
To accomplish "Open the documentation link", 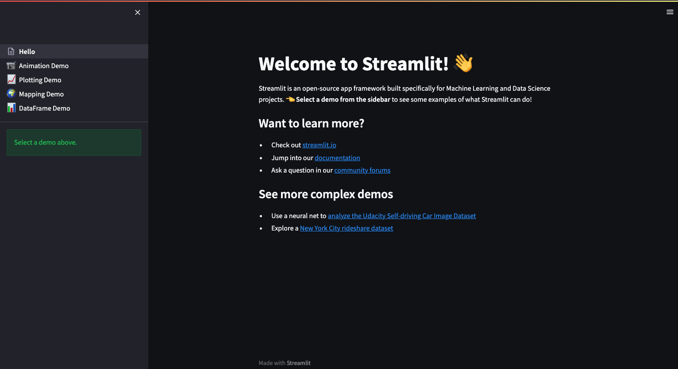I will click(x=337, y=158).
